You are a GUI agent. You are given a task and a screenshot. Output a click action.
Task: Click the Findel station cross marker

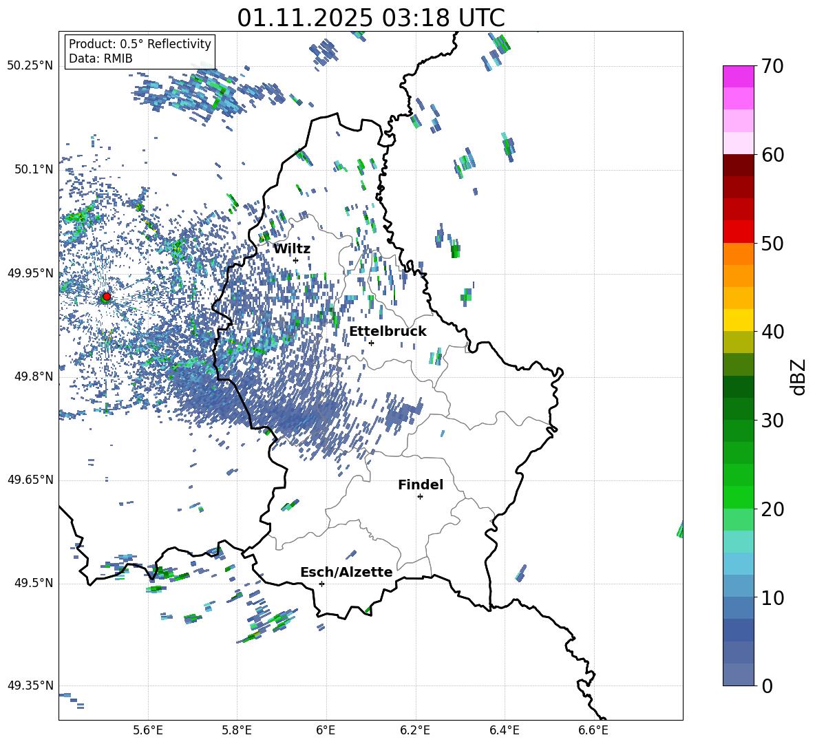coord(420,497)
